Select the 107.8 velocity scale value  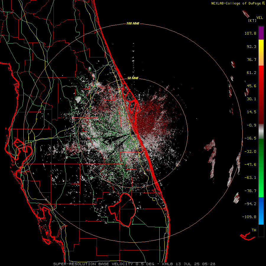pos(250,33)
